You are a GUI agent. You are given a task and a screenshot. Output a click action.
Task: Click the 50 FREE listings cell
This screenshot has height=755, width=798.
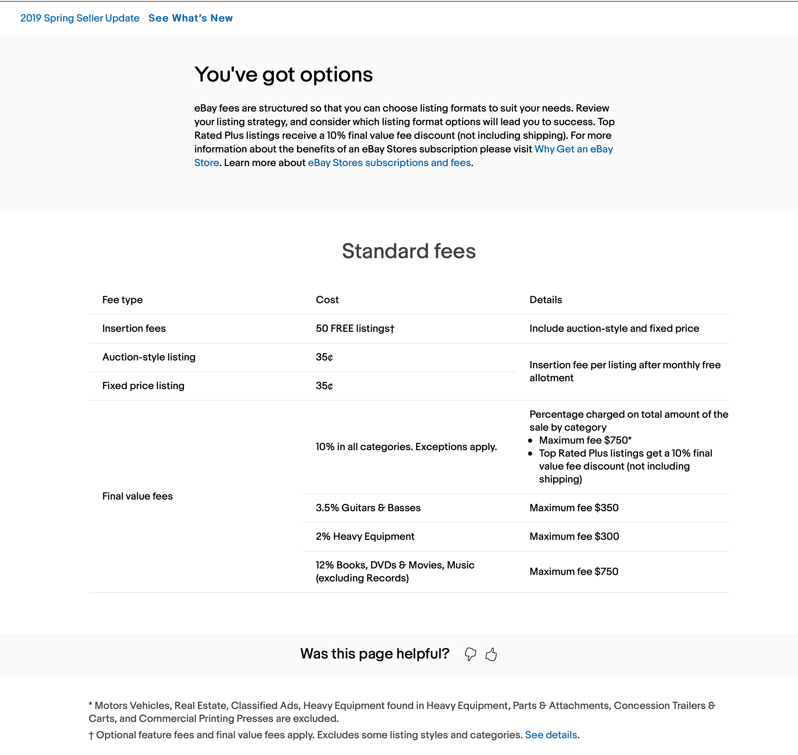tap(355, 328)
